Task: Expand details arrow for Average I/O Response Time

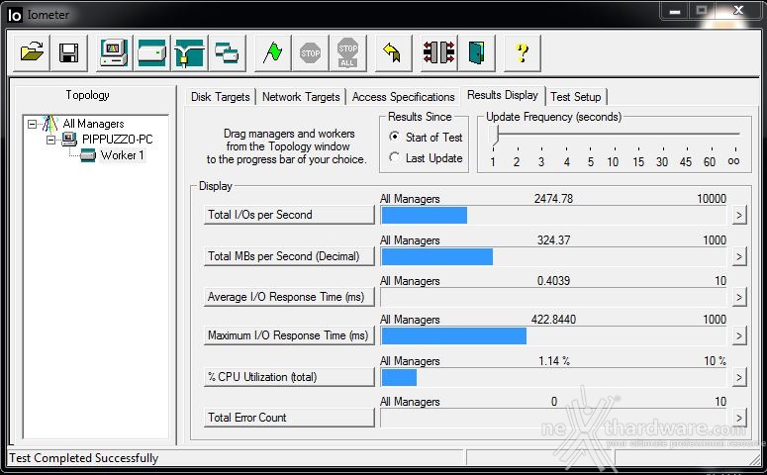Action: click(x=739, y=297)
